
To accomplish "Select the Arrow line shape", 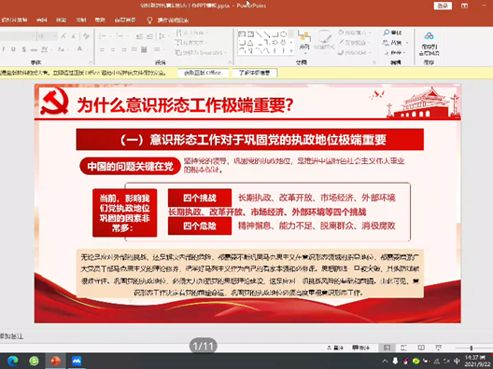I will click(267, 34).
